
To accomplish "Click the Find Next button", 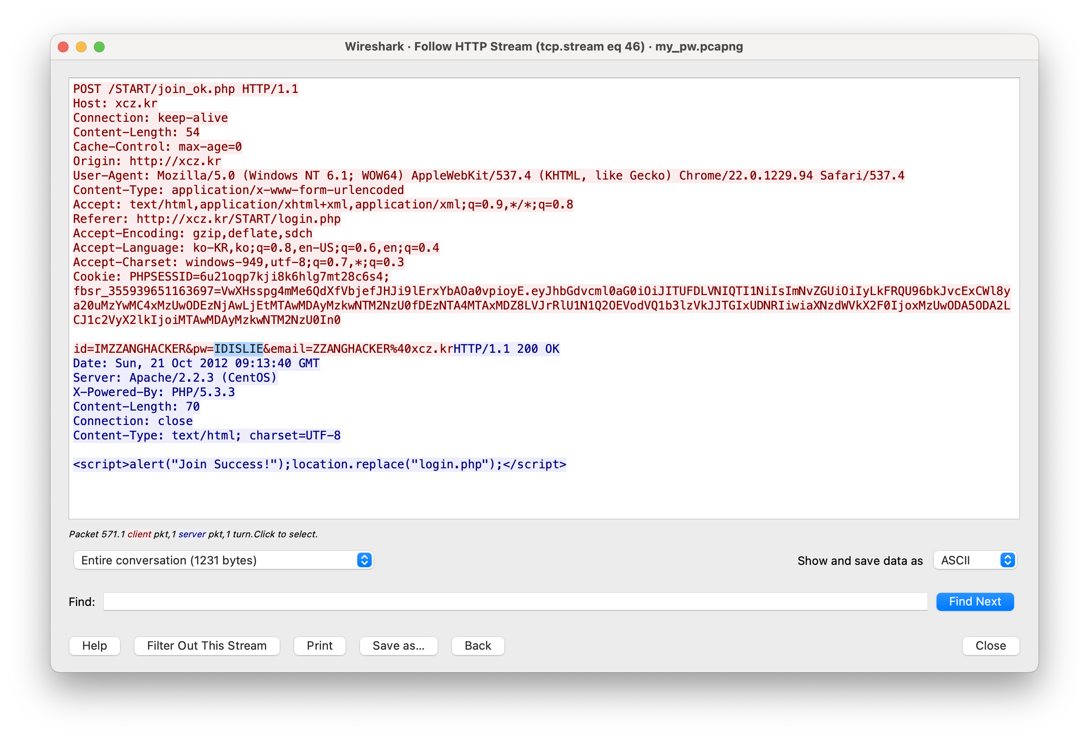I will click(x=975, y=601).
